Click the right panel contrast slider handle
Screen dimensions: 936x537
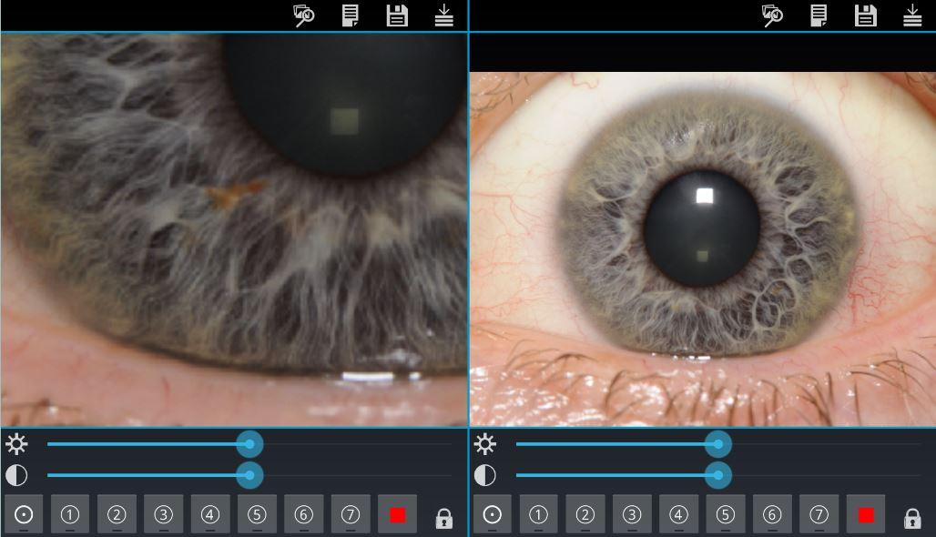(x=717, y=475)
